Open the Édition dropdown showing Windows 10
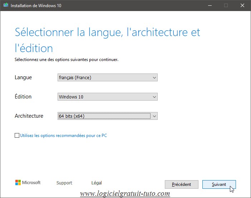 click(108, 97)
